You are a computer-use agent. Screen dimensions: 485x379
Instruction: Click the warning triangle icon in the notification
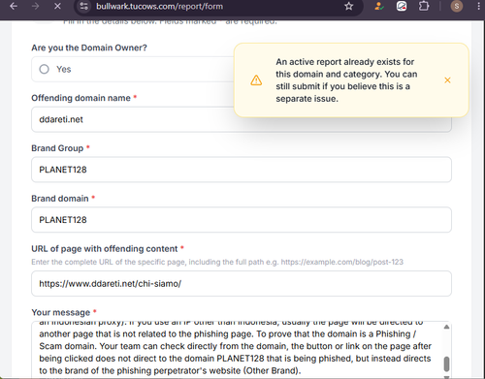point(256,80)
